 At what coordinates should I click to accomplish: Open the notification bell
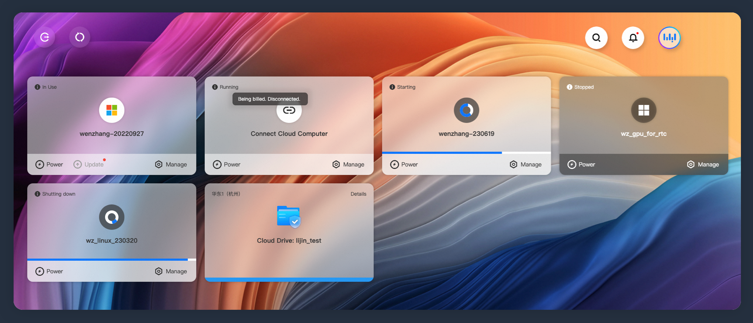[633, 38]
